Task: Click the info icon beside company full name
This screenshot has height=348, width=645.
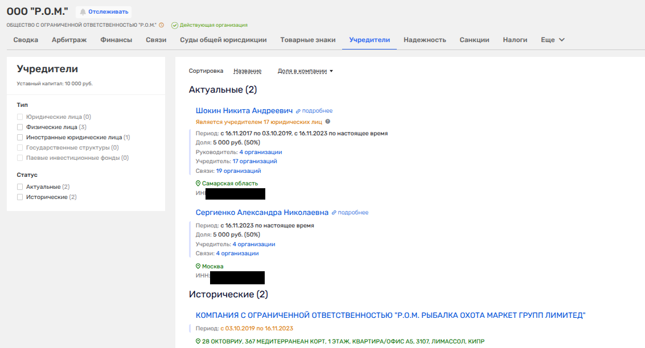Action: 161,25
